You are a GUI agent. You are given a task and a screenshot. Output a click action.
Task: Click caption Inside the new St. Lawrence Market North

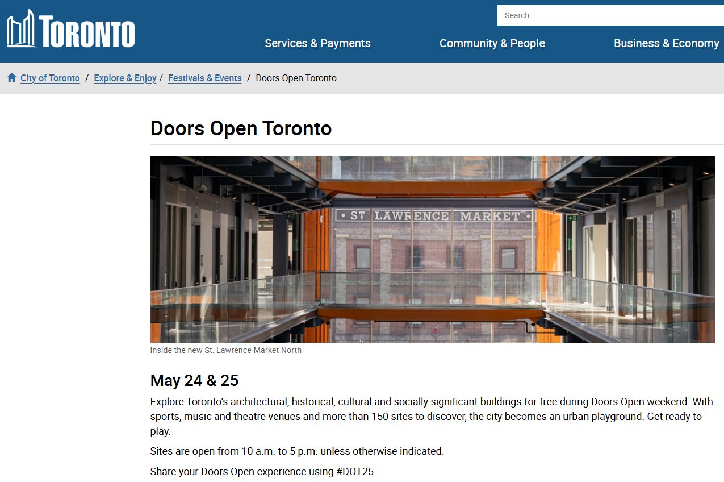pos(226,350)
